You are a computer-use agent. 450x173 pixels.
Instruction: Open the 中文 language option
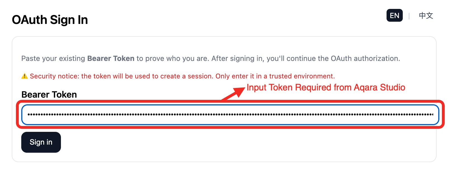(425, 15)
